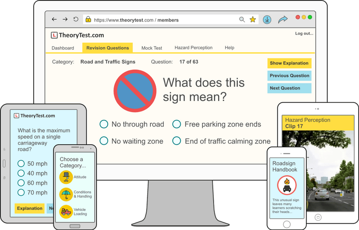Click the Attitude category label
Image resolution: width=359 pixels, height=230 pixels.
tap(80, 177)
